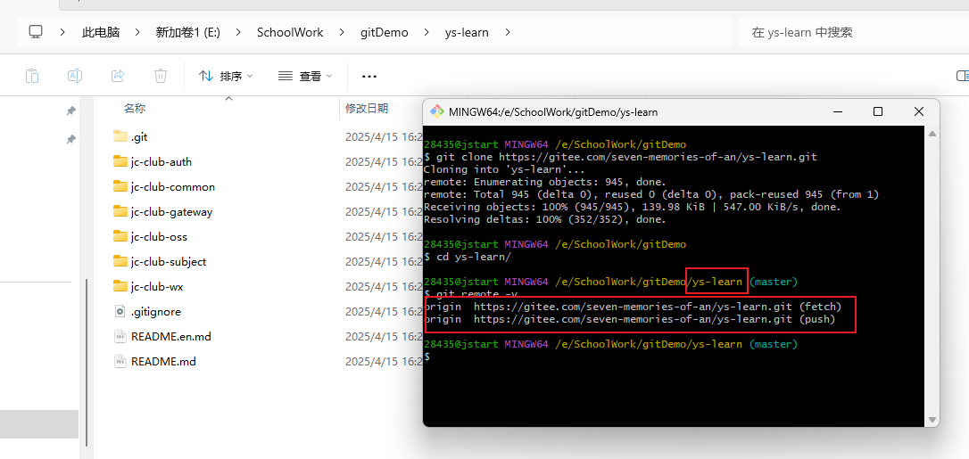Click the origin push URL line in terminal
969x459 pixels.
(x=630, y=320)
